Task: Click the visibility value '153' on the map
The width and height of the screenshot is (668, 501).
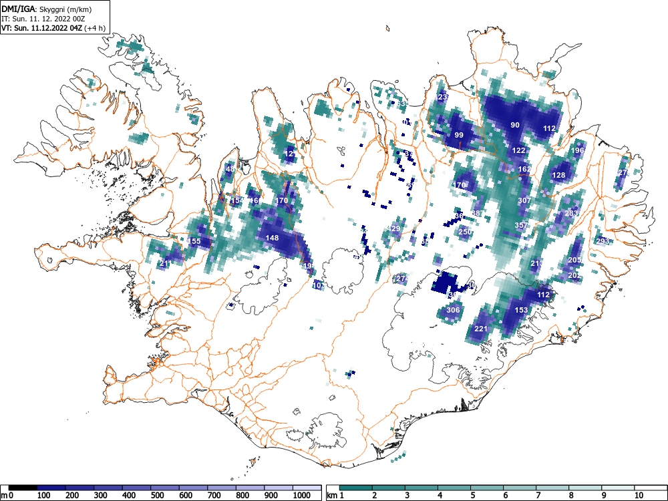Action: [x=522, y=310]
